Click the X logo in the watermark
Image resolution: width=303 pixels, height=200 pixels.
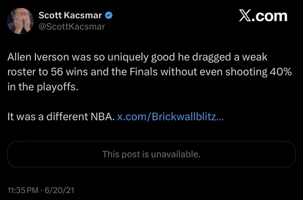click(x=245, y=16)
